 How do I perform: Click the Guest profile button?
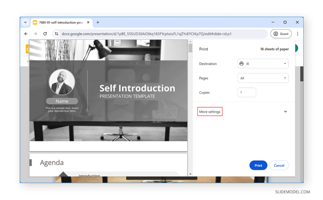tap(281, 34)
